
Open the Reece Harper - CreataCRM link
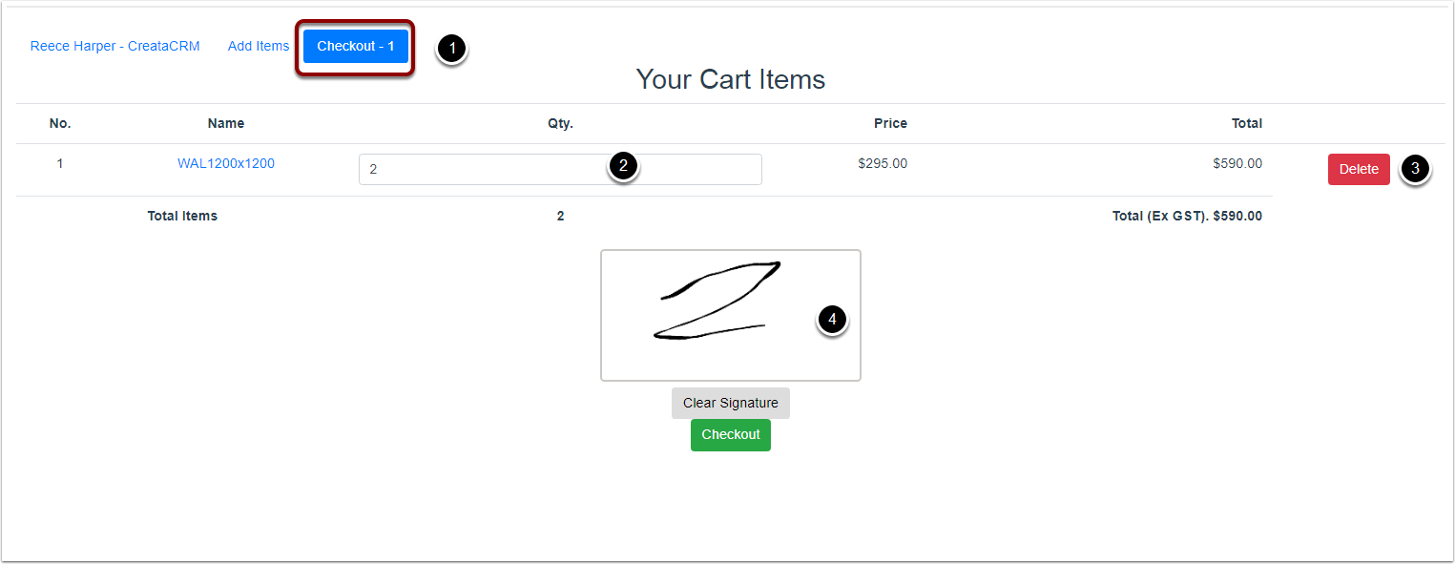(115, 46)
